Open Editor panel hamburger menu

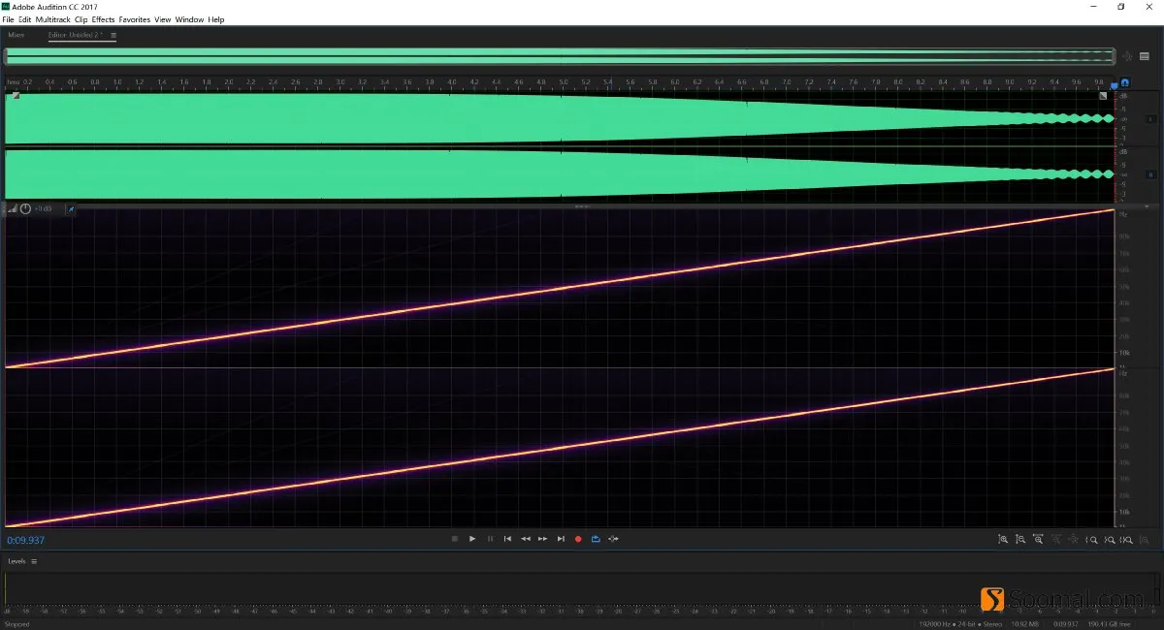click(113, 35)
